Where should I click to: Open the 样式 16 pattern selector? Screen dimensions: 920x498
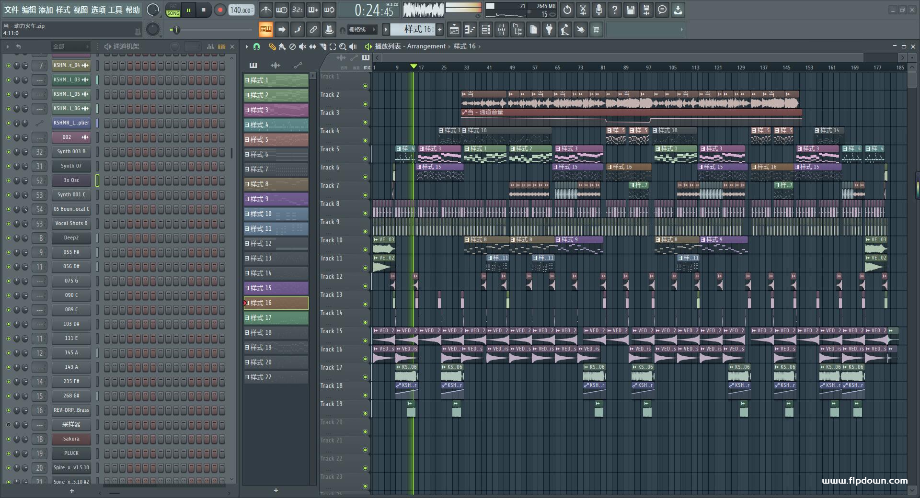[413, 30]
